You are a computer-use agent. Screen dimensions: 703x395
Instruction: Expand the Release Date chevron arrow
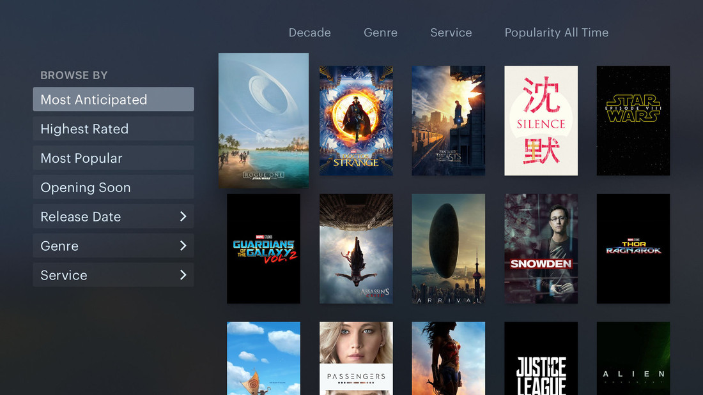pos(183,216)
